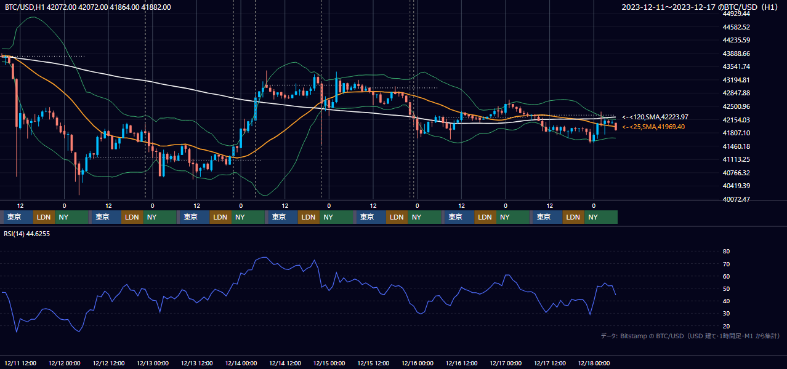Click RSI scale value 70
Image resolution: width=787 pixels, height=369 pixels.
tap(726, 264)
